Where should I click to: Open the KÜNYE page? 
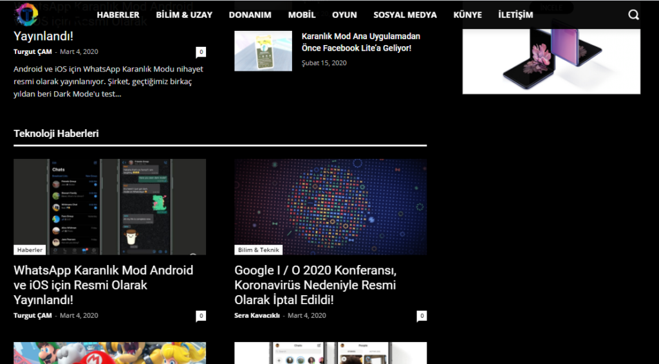pos(467,15)
